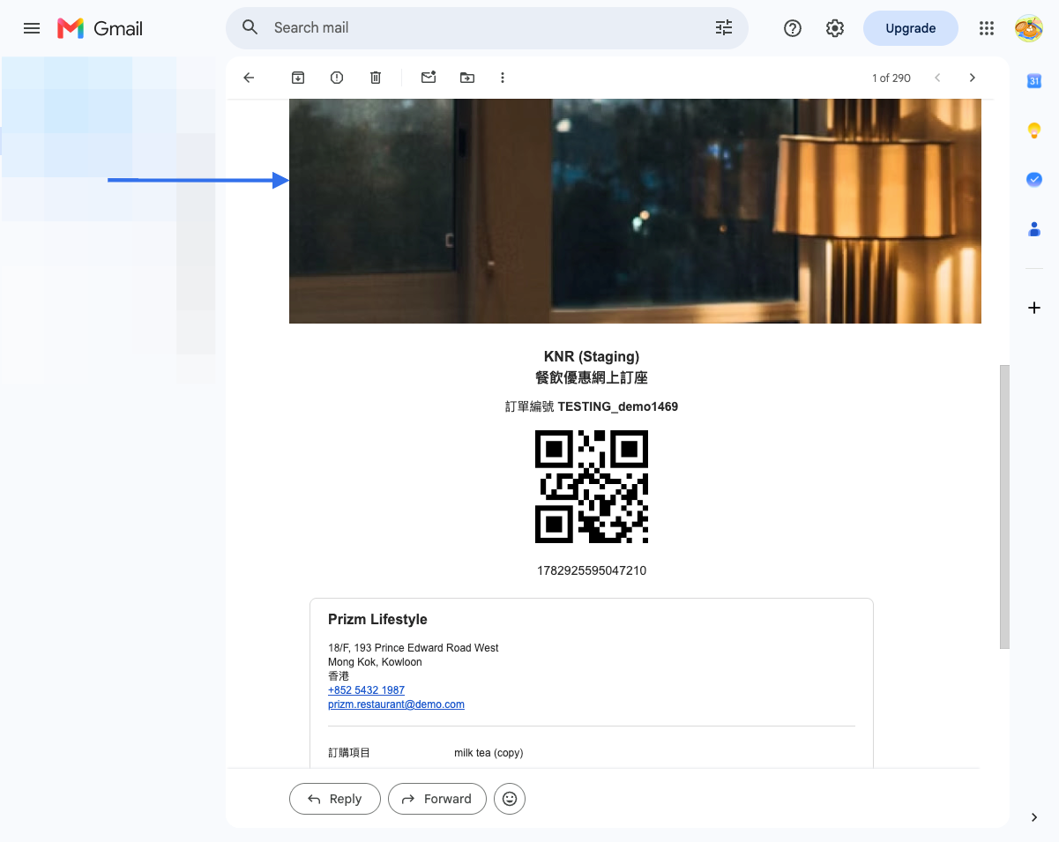Click the search magnifier icon
The height and width of the screenshot is (842, 1059).
pos(250,27)
